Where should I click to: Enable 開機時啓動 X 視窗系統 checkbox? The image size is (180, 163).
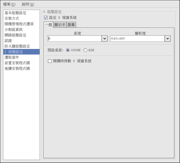click(x=50, y=61)
